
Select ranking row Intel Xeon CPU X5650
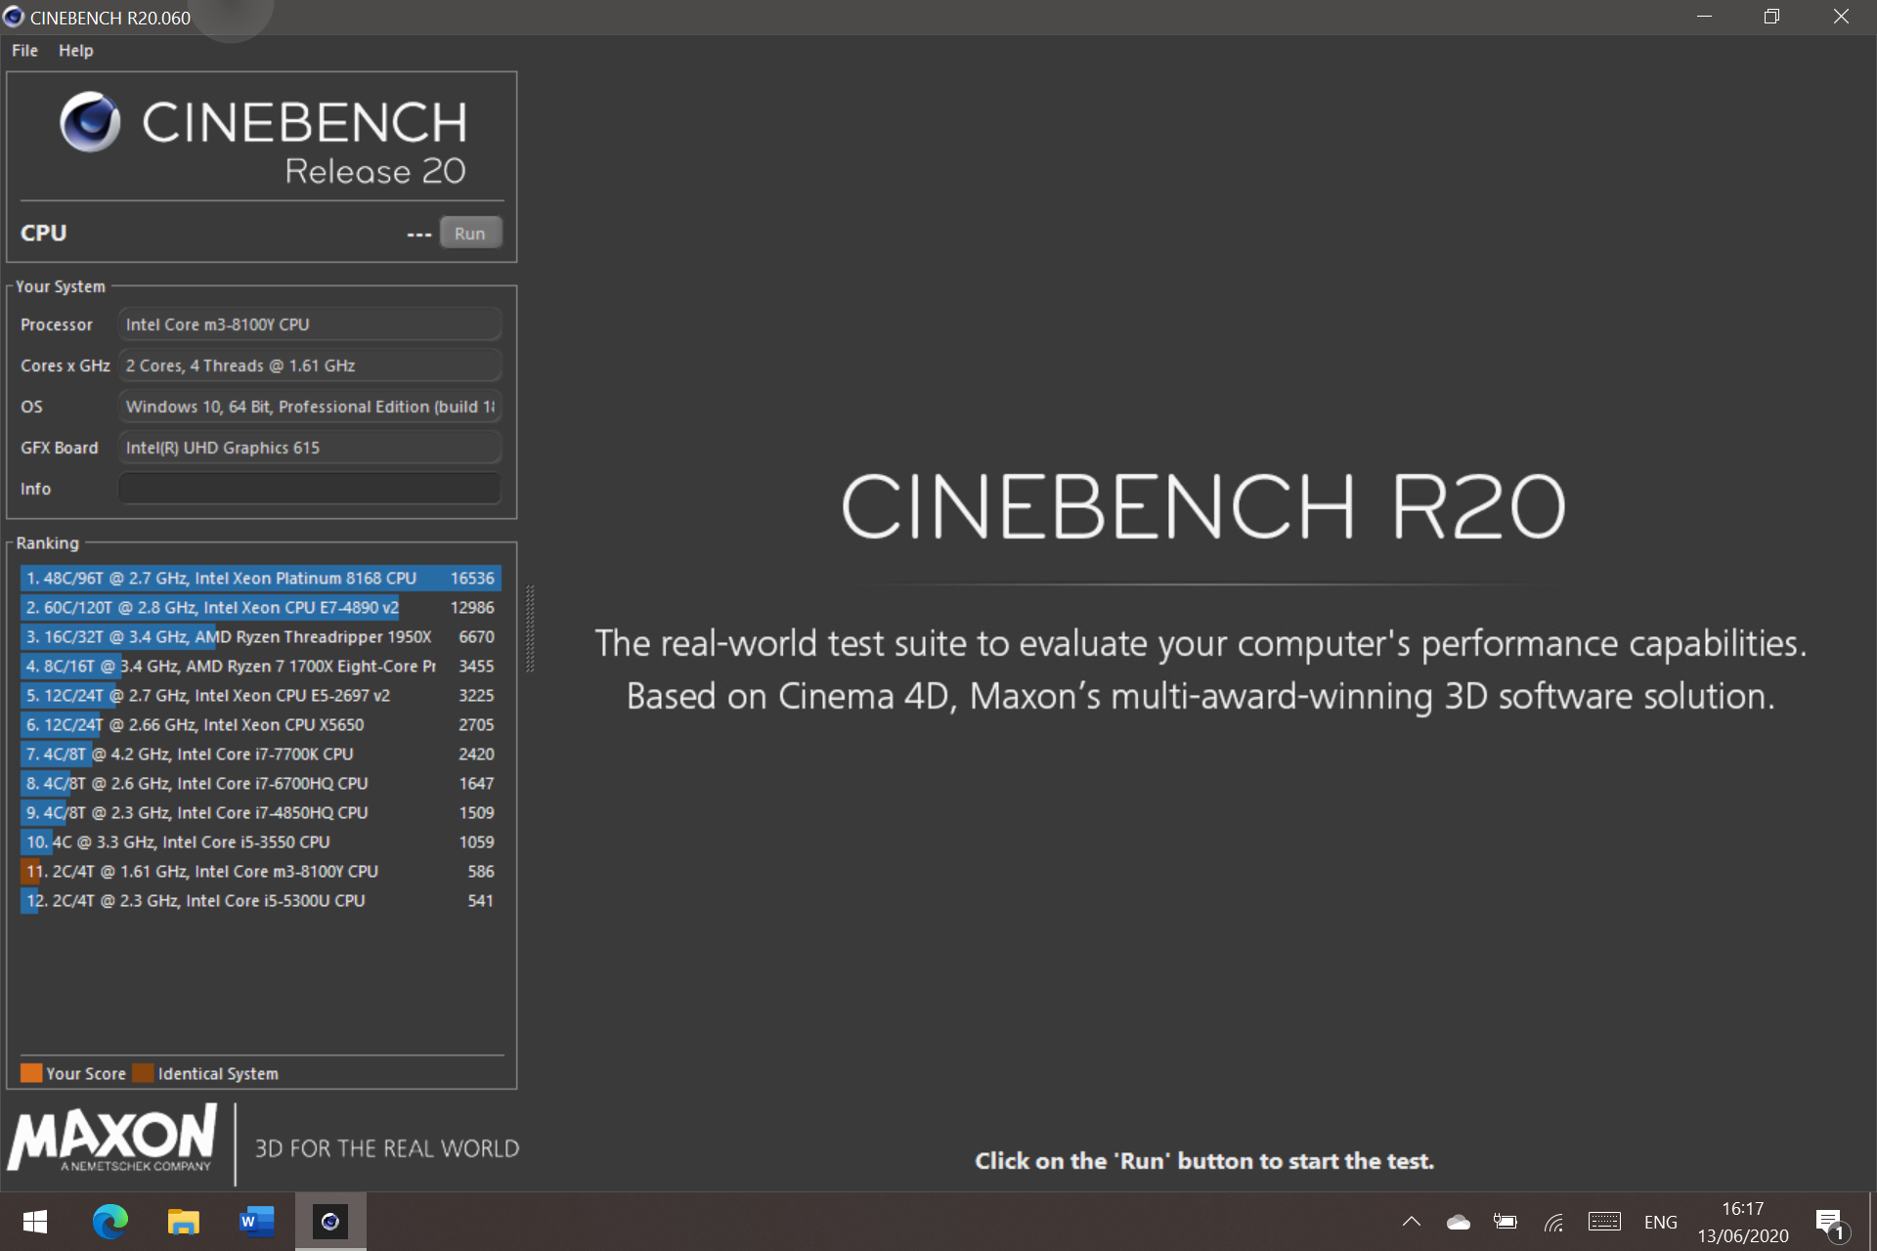(x=261, y=725)
